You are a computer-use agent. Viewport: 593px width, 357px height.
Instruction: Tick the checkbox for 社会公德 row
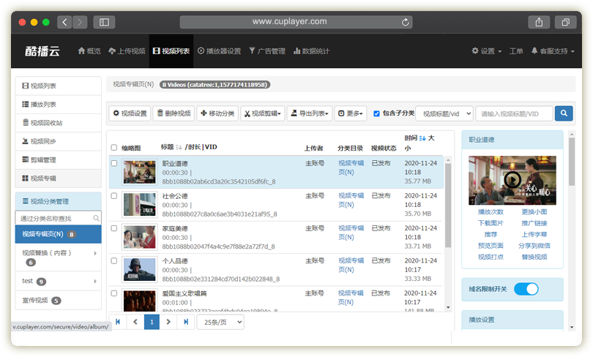(x=113, y=196)
